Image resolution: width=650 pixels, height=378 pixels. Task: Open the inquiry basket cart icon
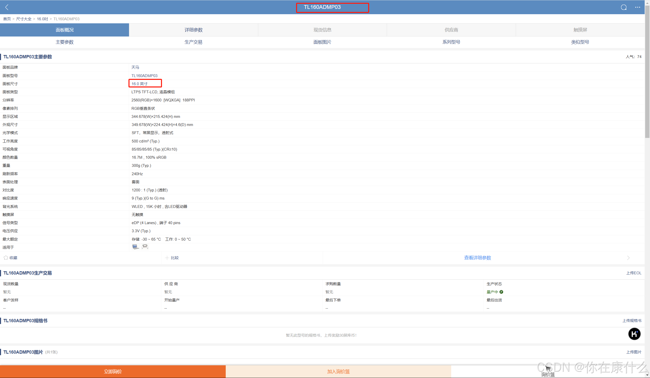(548, 369)
